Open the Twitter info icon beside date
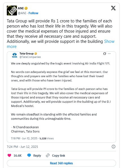This screenshot has height=168, width=122. tap(114, 146)
